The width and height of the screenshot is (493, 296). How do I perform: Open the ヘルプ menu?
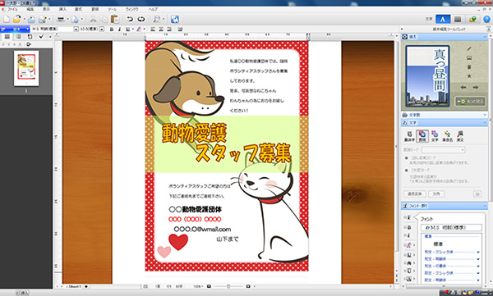point(153,9)
